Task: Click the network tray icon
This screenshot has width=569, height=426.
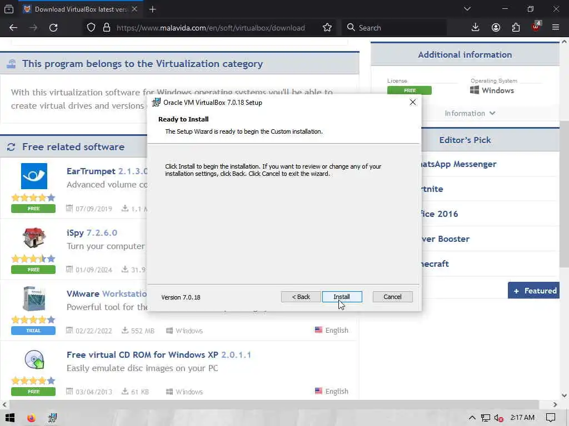Action: click(485, 418)
